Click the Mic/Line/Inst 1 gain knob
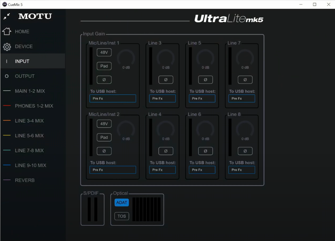 (126, 57)
